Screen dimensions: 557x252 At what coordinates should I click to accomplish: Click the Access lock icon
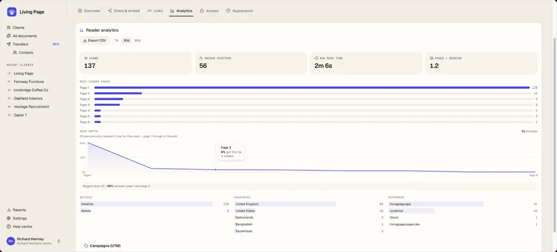pos(202,11)
